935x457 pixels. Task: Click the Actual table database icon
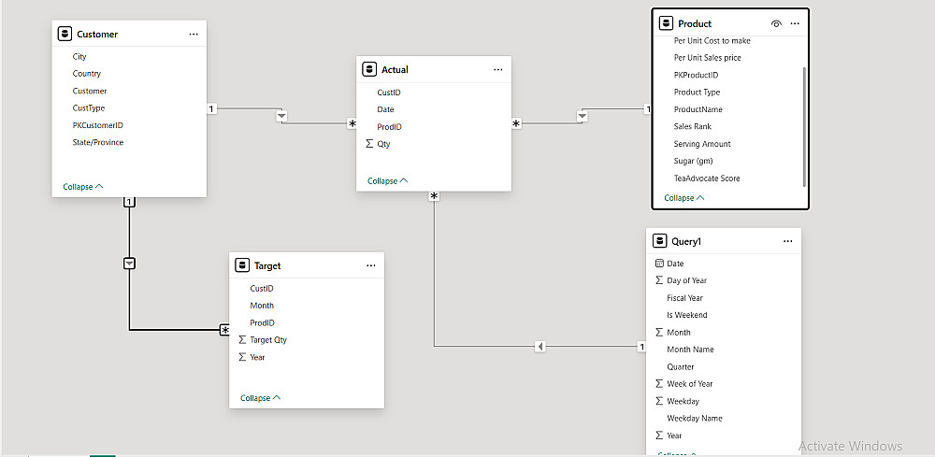click(x=369, y=70)
